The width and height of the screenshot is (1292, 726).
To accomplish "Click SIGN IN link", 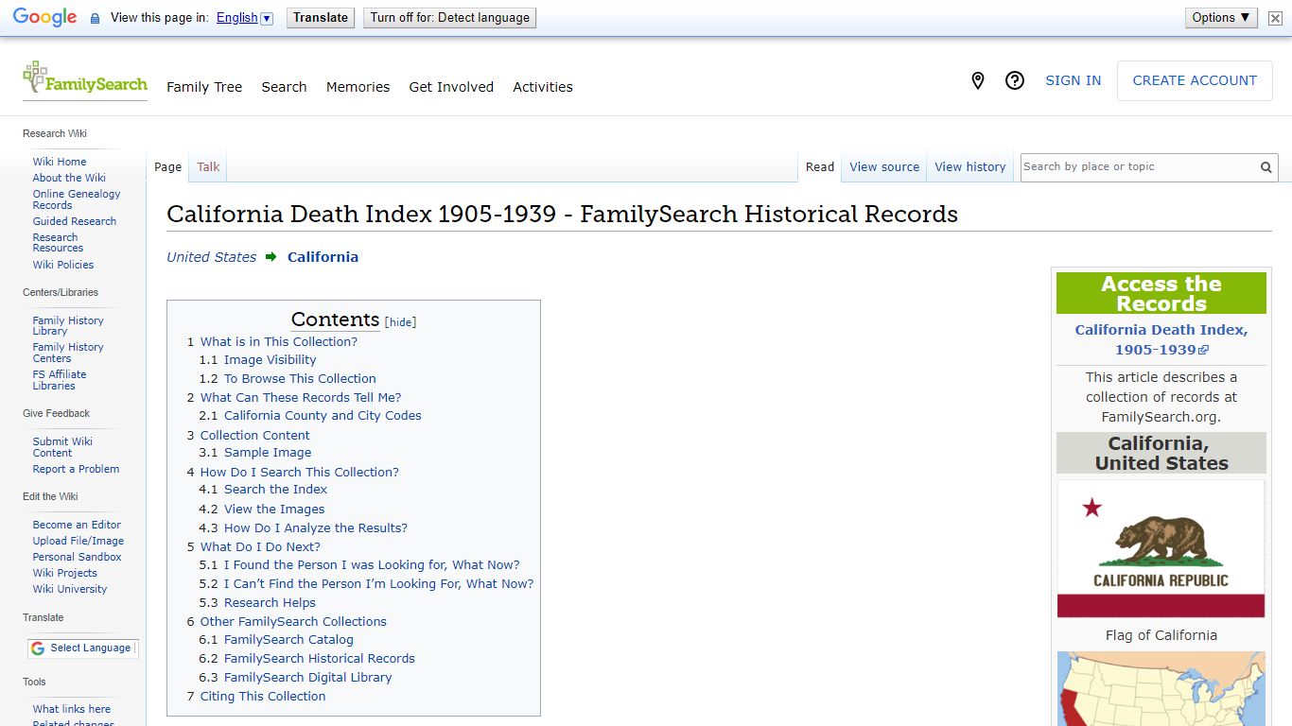I will [1073, 81].
